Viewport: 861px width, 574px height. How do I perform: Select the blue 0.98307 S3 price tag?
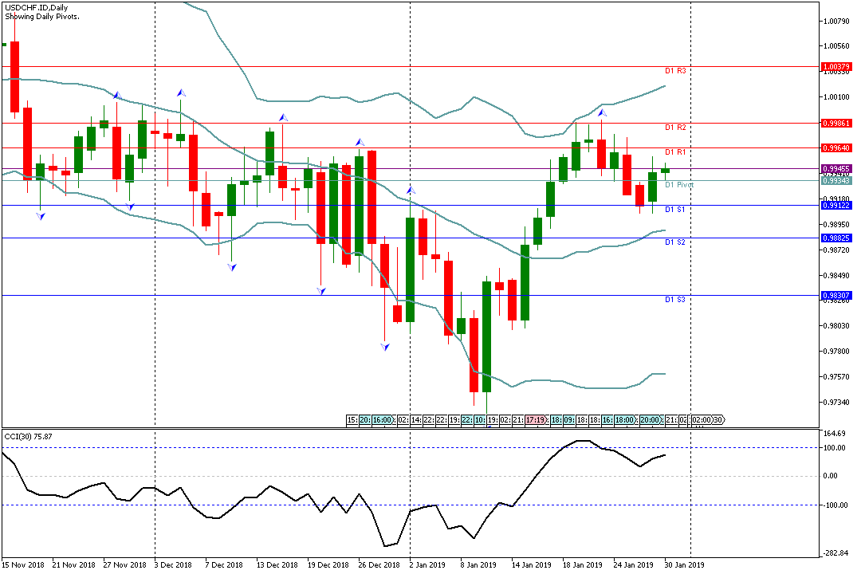(837, 295)
